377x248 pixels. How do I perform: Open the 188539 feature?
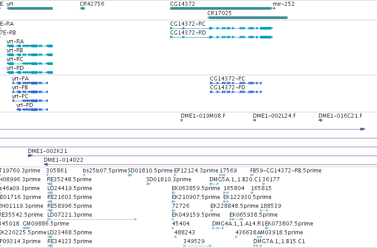tap(264, 211)
